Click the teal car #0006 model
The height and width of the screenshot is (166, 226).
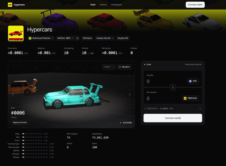73,96
